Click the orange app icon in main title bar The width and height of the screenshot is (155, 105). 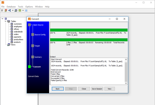(3, 2)
